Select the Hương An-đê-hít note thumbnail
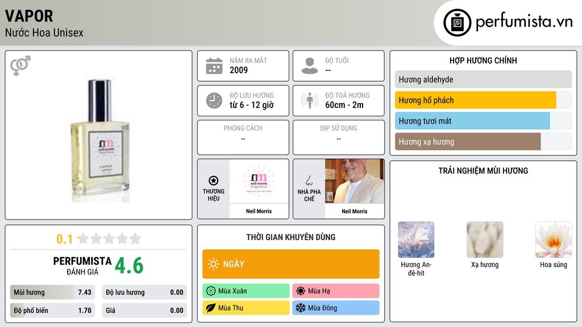 click(x=416, y=240)
